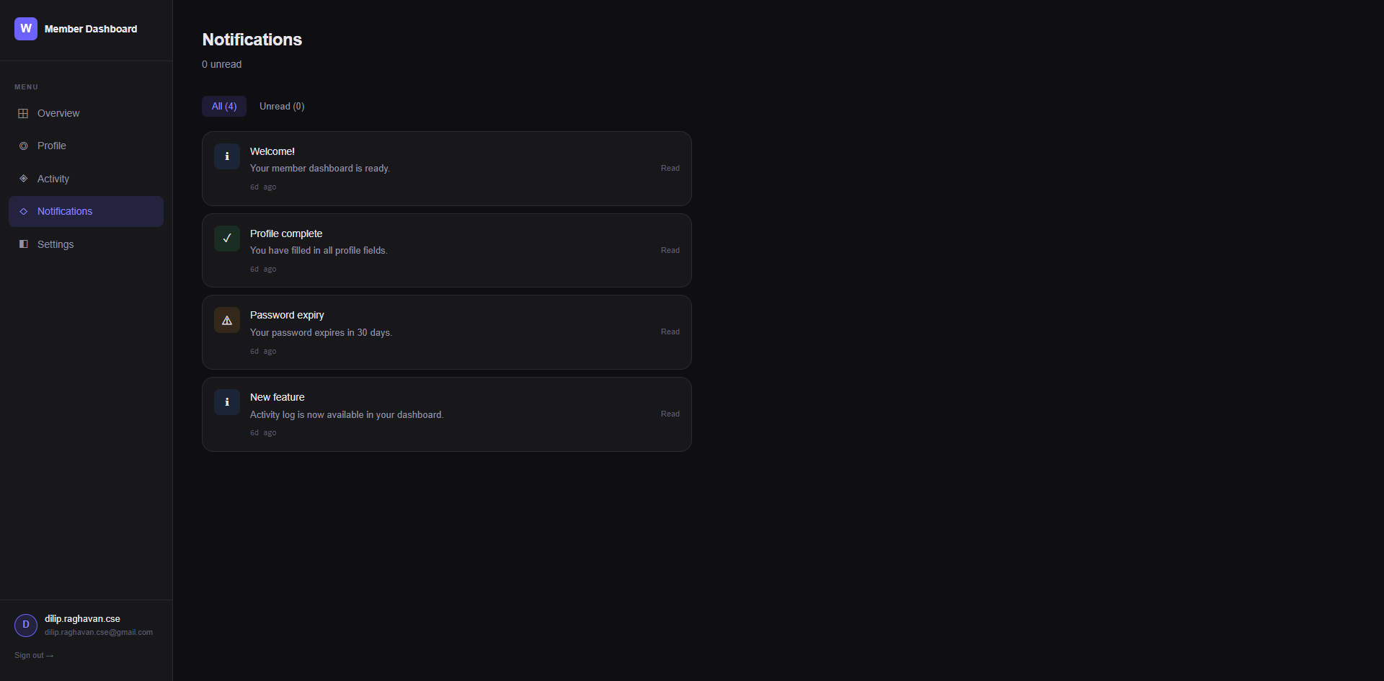Switch to the Unread (0) tab

click(x=282, y=106)
